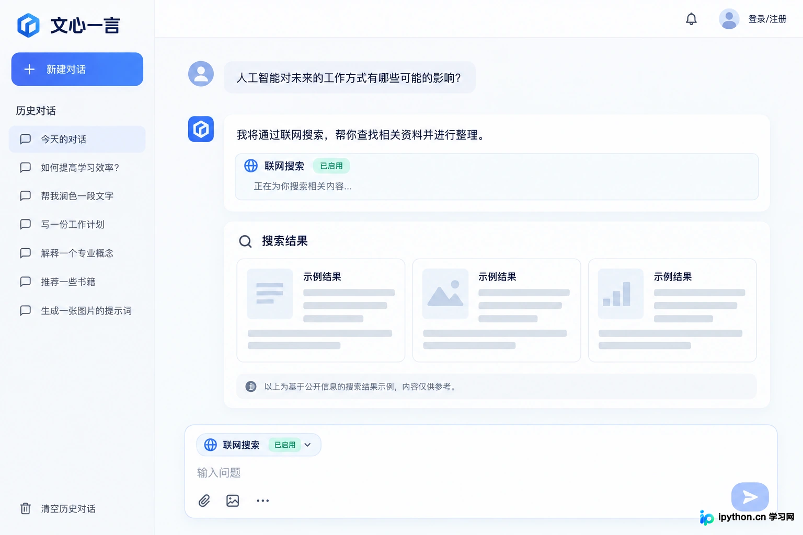Click the 文心一言 logo icon

click(28, 25)
